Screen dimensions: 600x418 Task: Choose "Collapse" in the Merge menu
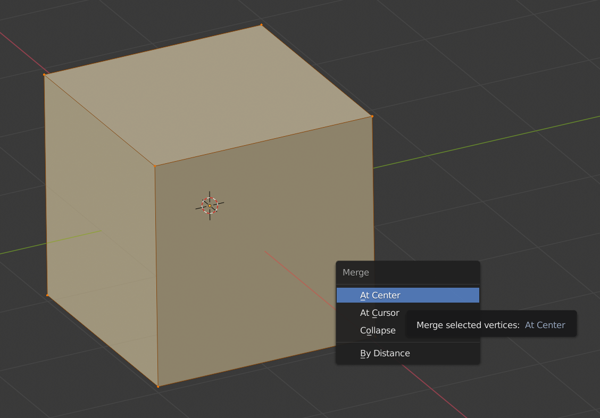(378, 330)
